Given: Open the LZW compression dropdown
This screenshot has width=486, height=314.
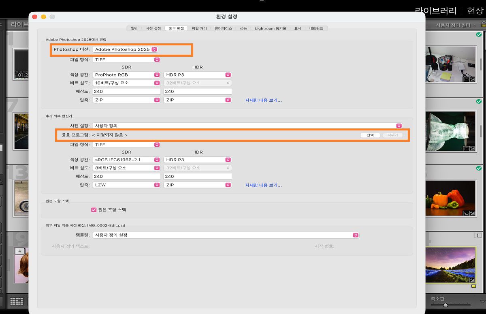Looking at the screenshot, I should (x=126, y=185).
